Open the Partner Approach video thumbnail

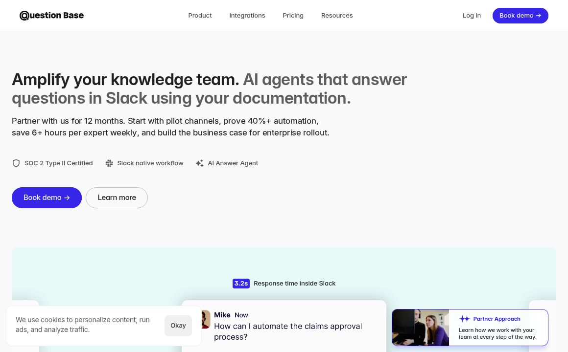pos(421,328)
